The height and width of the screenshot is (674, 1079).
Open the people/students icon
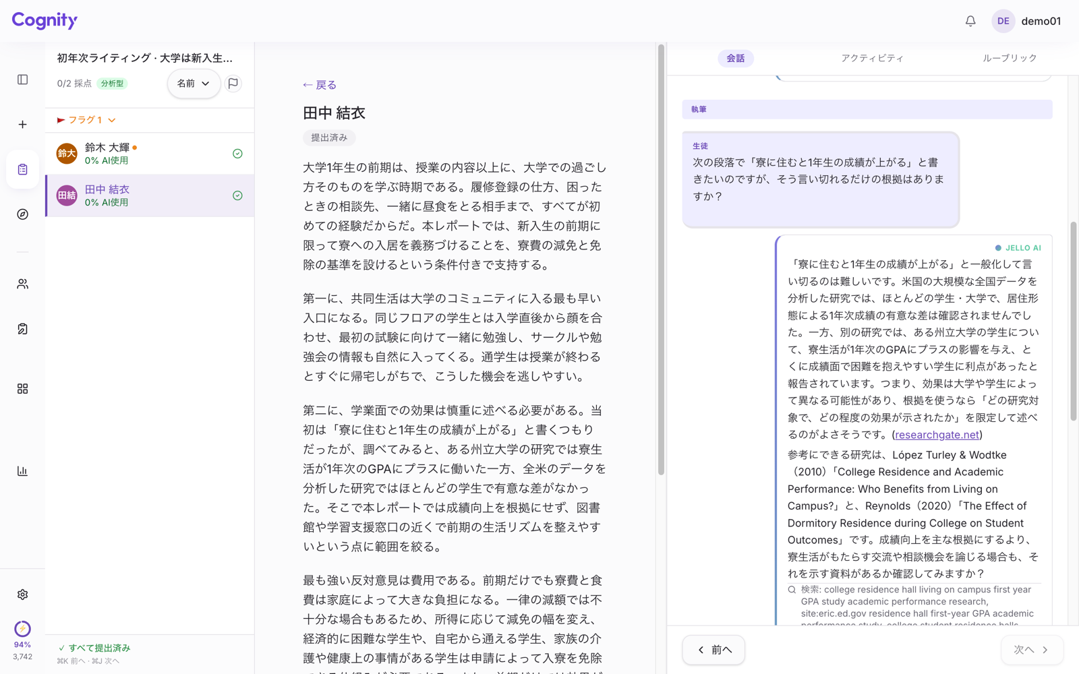[x=22, y=284]
